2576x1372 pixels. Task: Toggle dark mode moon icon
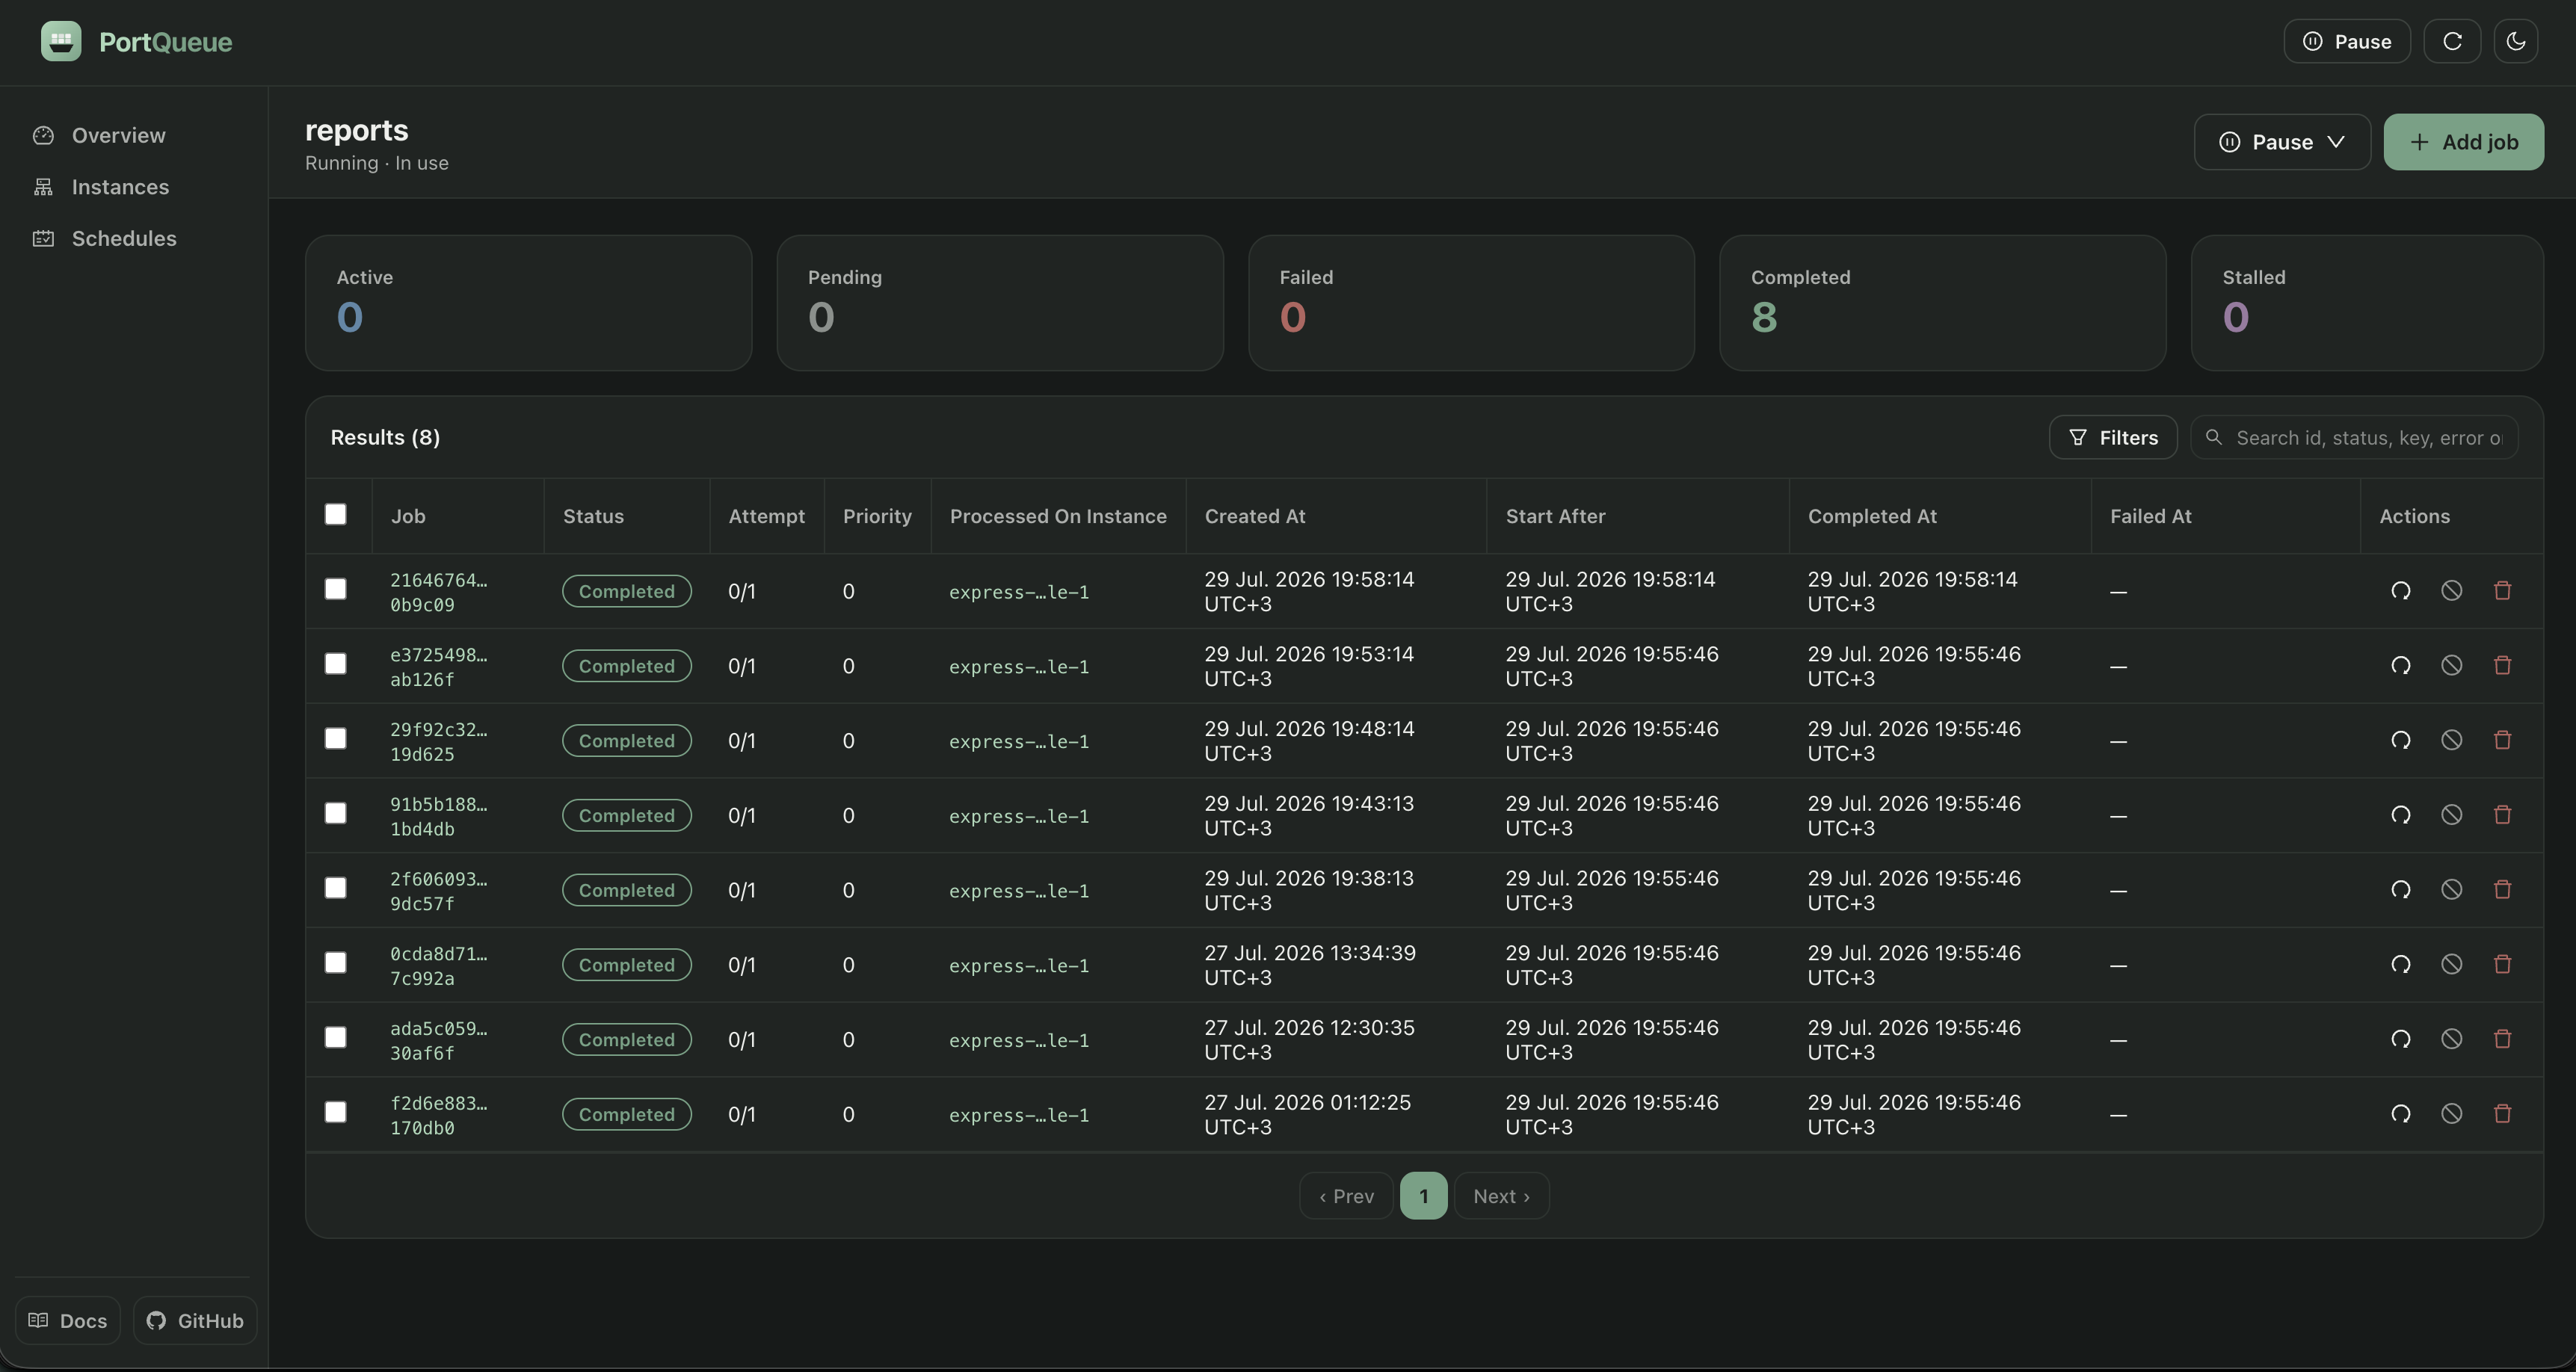[x=2516, y=41]
